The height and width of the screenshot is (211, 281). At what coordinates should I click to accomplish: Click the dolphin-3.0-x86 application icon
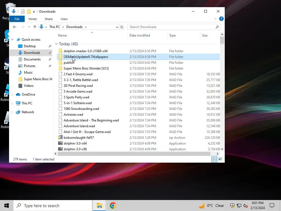pyautogui.click(x=60, y=149)
